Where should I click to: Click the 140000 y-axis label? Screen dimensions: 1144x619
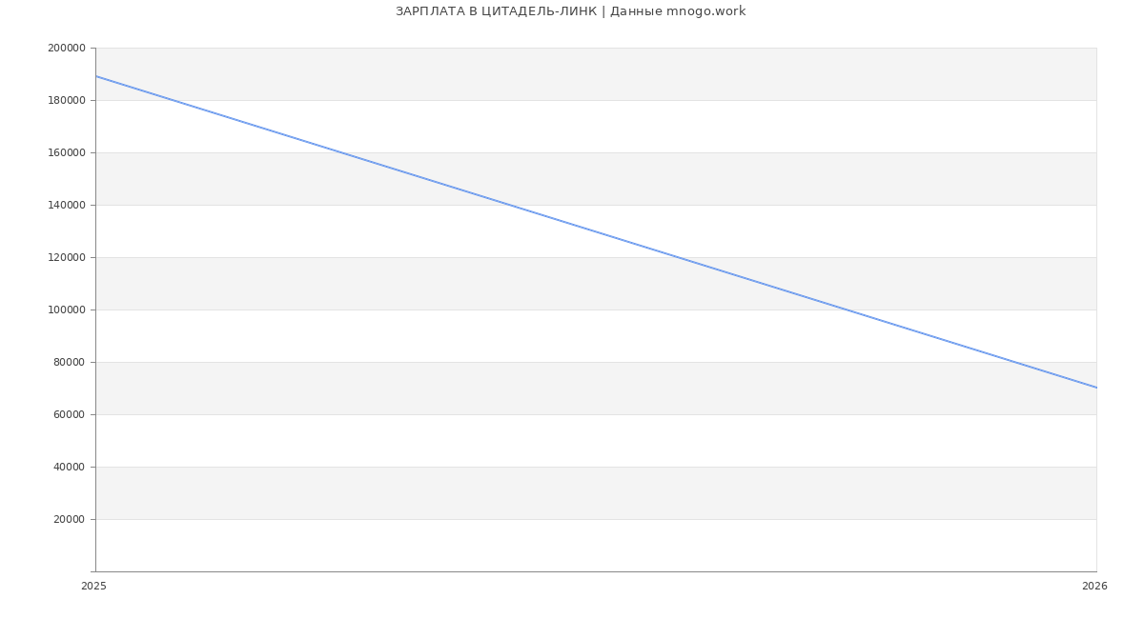tap(66, 206)
